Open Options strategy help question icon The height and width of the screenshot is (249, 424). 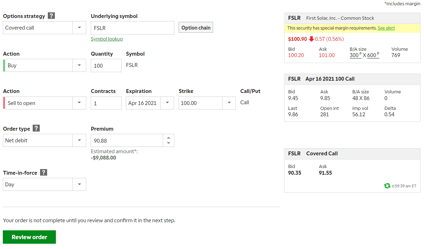click(x=51, y=16)
